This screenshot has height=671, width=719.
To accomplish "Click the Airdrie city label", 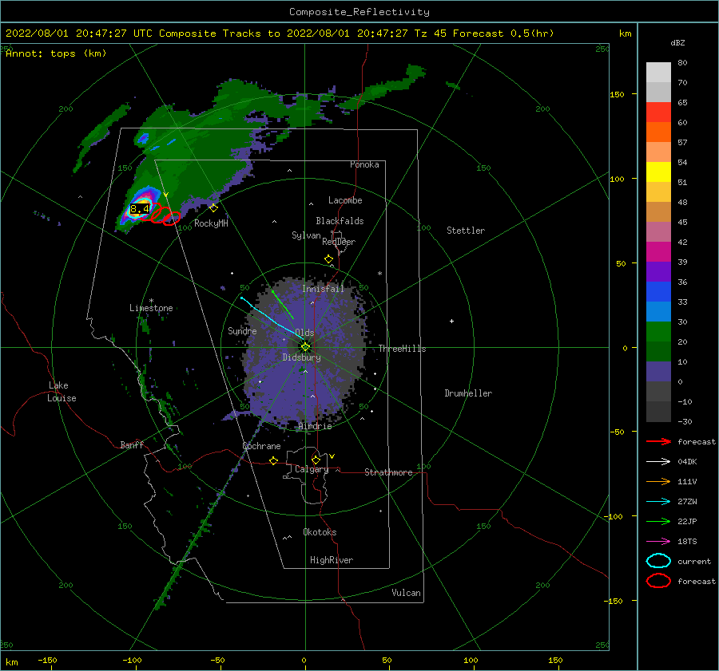I will 315,426.
